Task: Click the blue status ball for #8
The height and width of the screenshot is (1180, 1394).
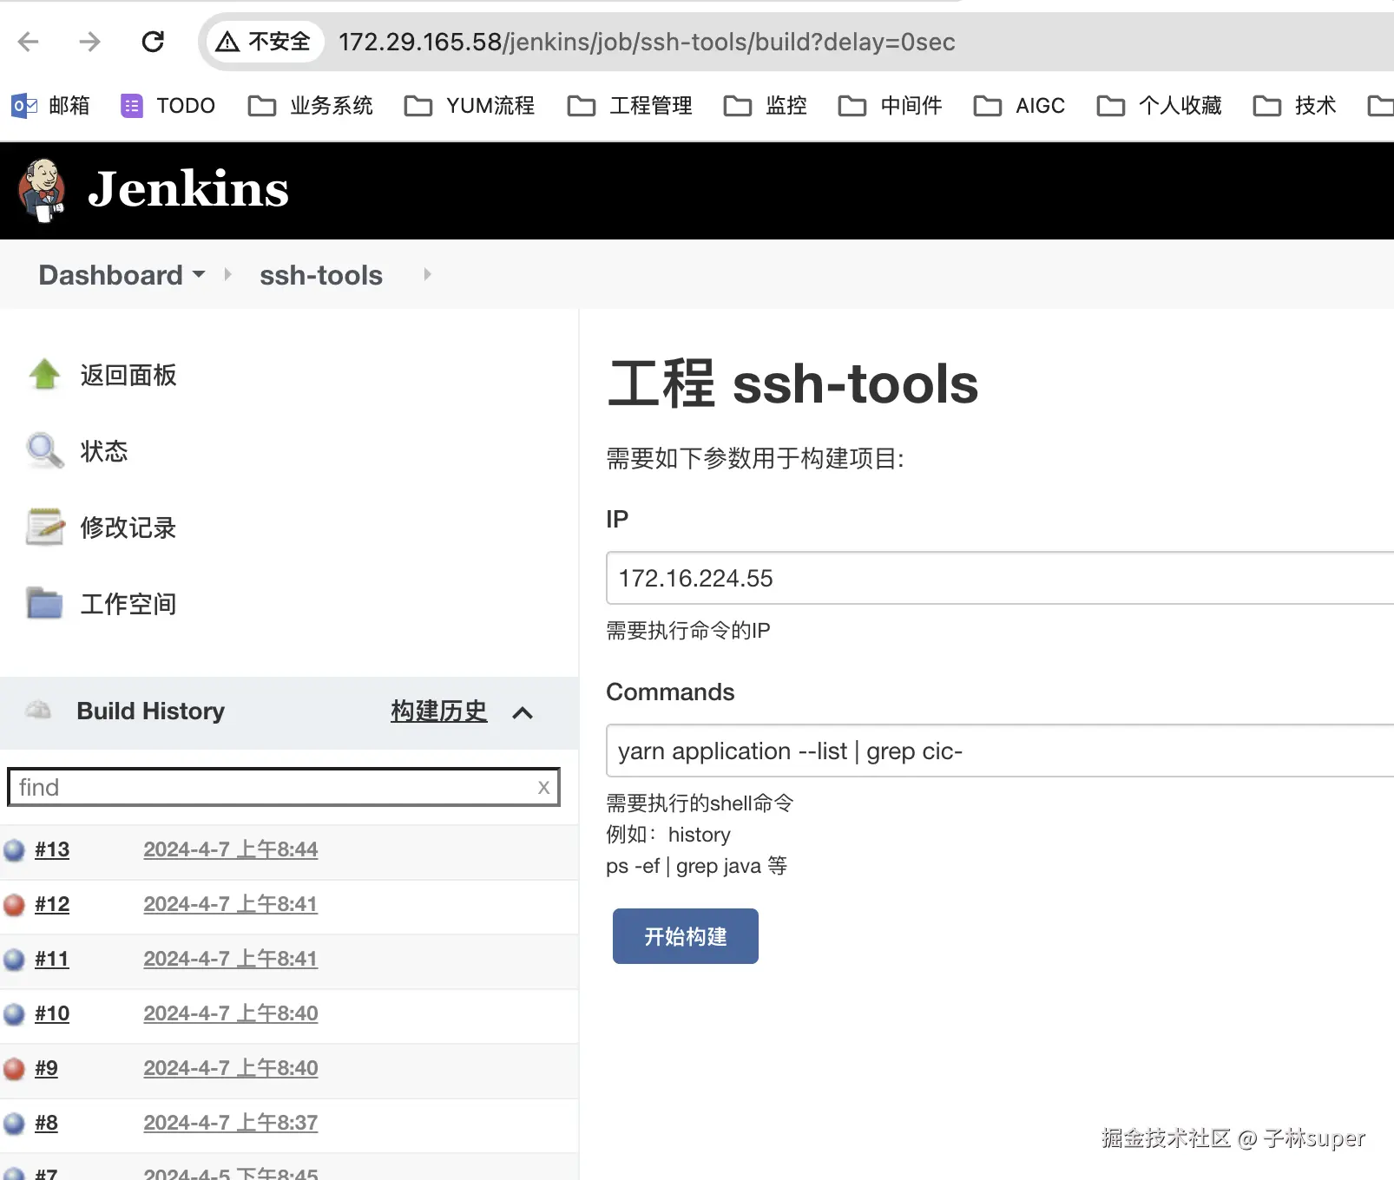Action: [x=14, y=1124]
